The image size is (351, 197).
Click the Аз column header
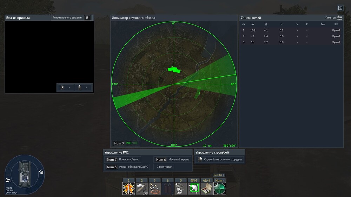[252, 24]
